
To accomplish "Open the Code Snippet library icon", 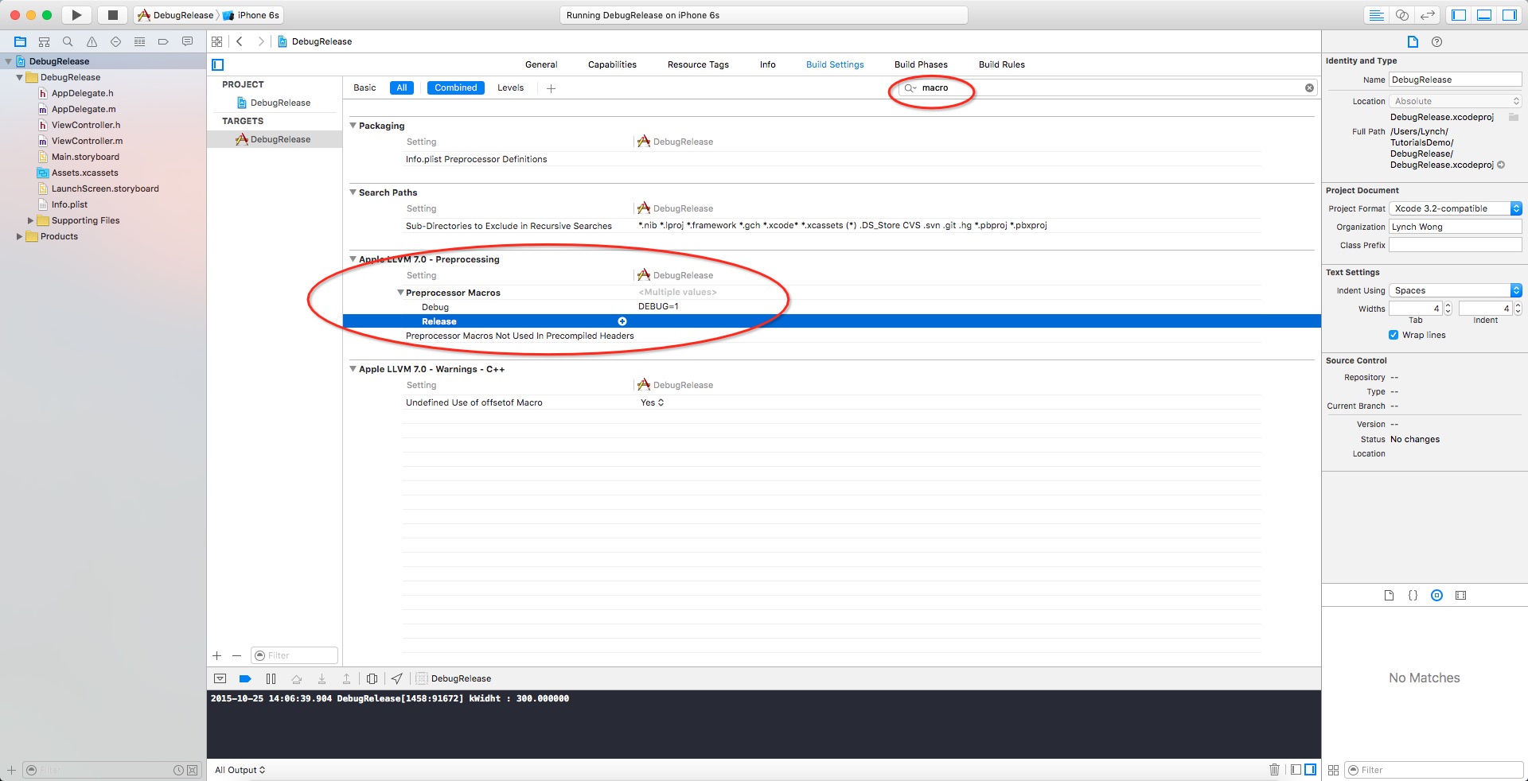I will pos(1413,595).
